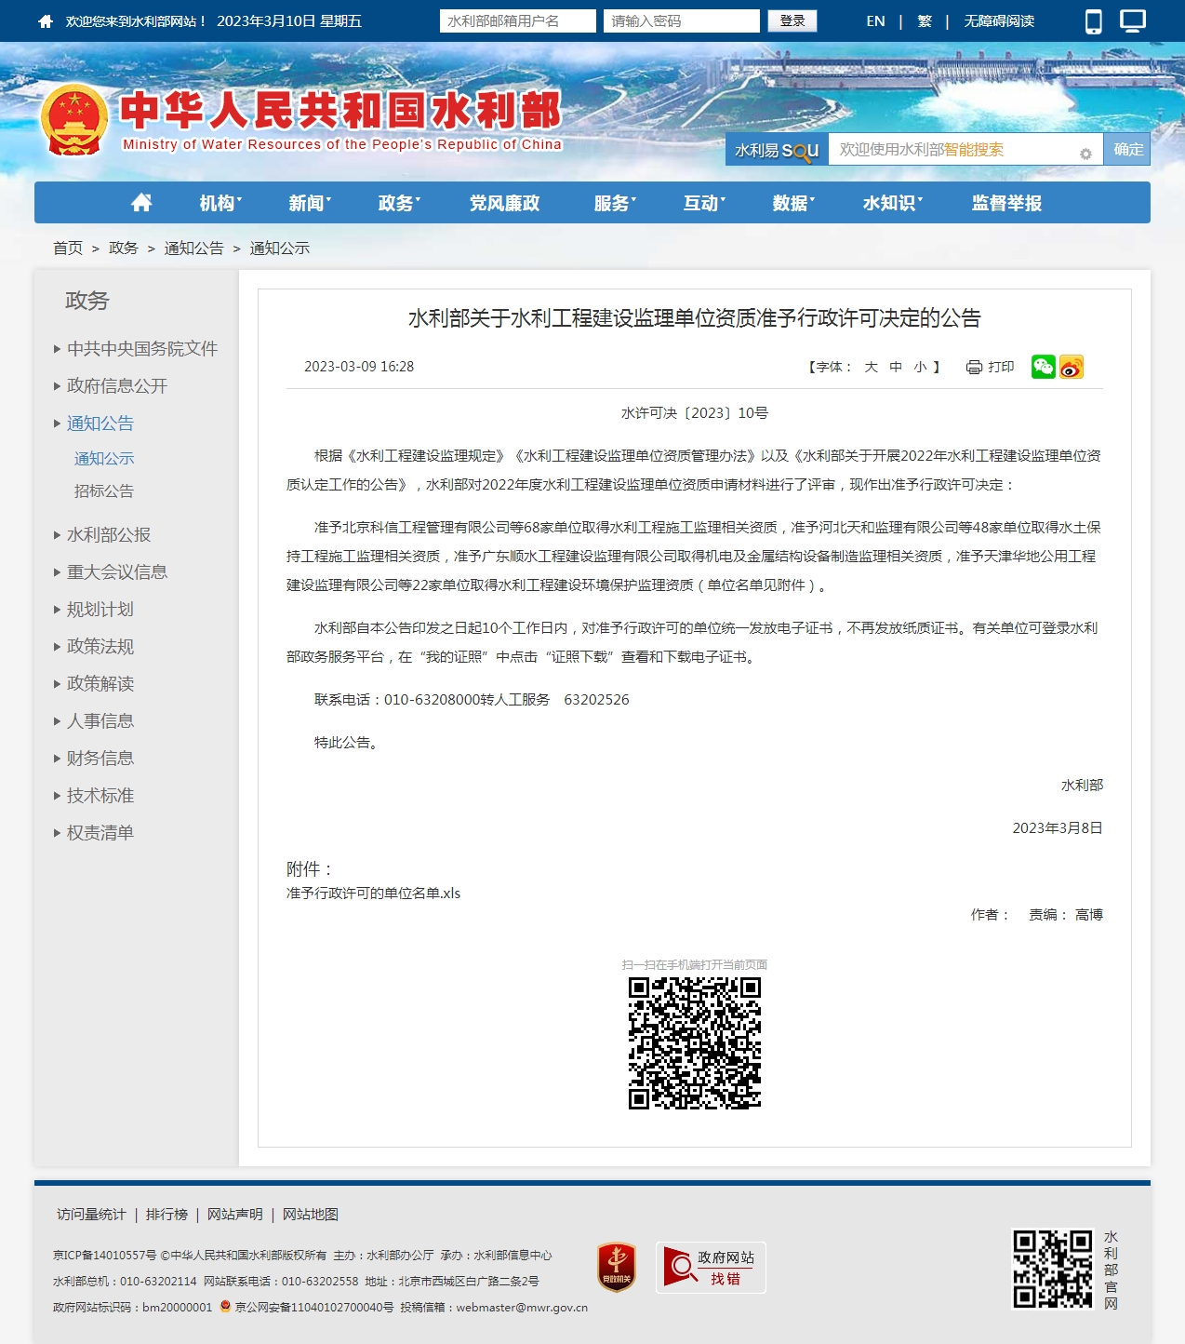This screenshot has height=1344, width=1185.
Task: Open the 政务 navigation dropdown
Action: (x=399, y=203)
